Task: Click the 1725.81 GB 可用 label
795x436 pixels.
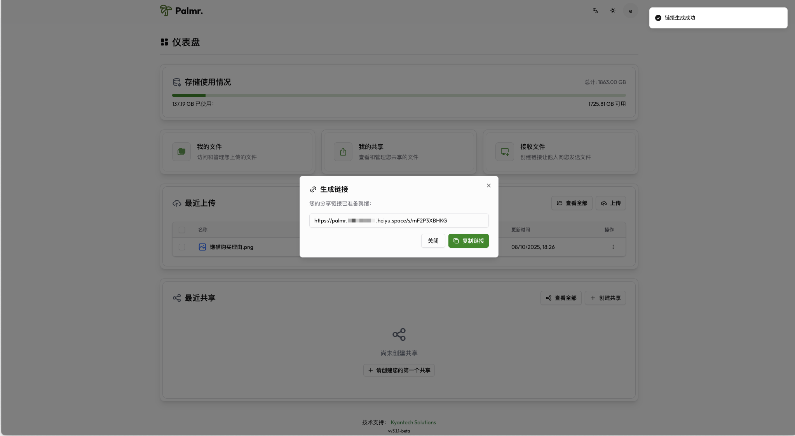Action: pos(607,104)
